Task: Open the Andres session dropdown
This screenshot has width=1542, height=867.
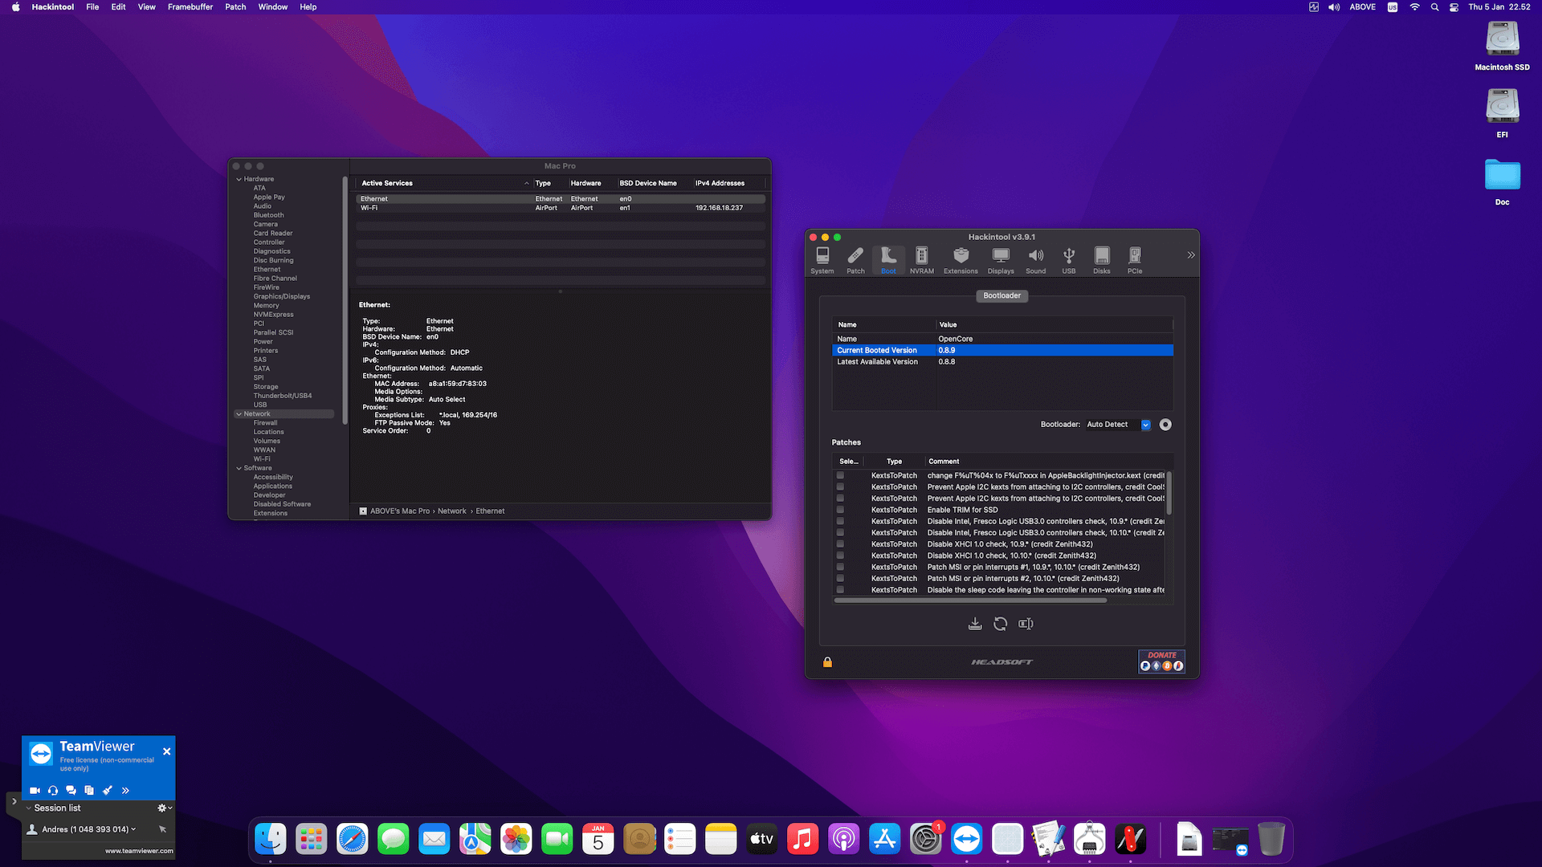Action: point(133,829)
